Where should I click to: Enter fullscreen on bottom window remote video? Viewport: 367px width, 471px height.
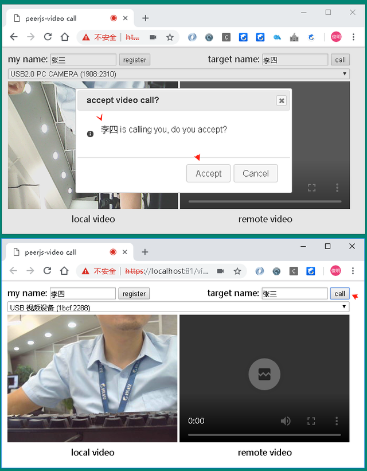click(311, 421)
